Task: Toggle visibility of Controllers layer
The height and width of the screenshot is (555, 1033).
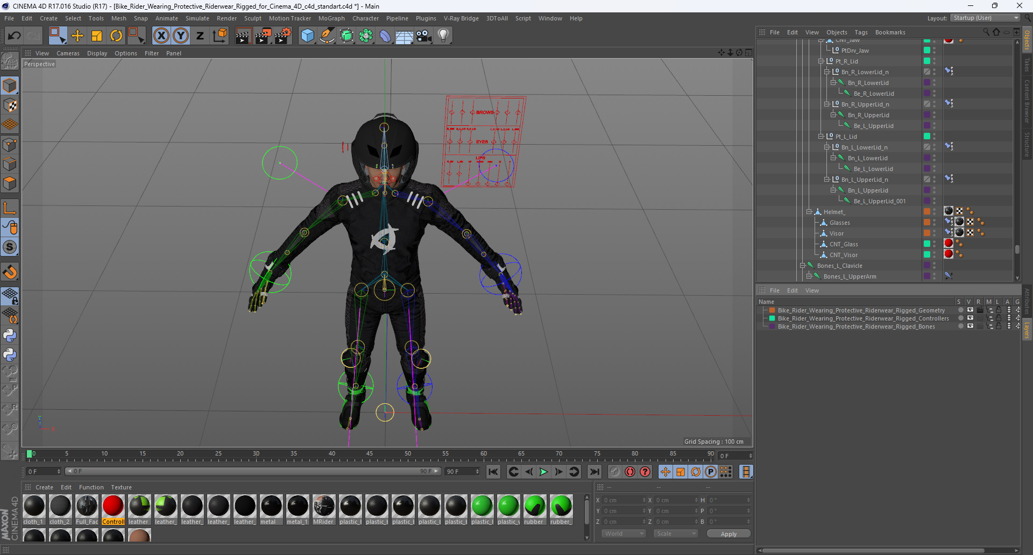Action: pyautogui.click(x=970, y=318)
